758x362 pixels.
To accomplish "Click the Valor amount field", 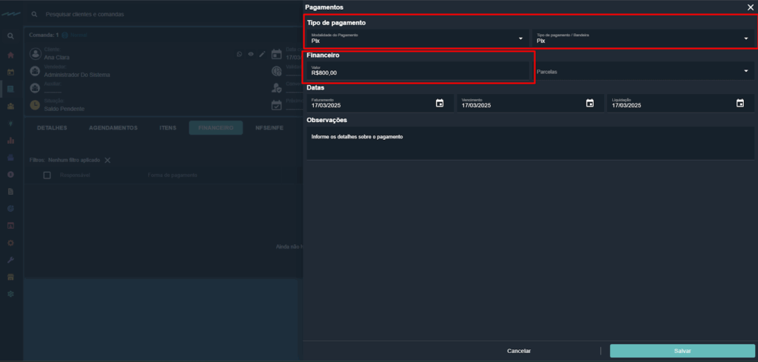I will click(419, 71).
